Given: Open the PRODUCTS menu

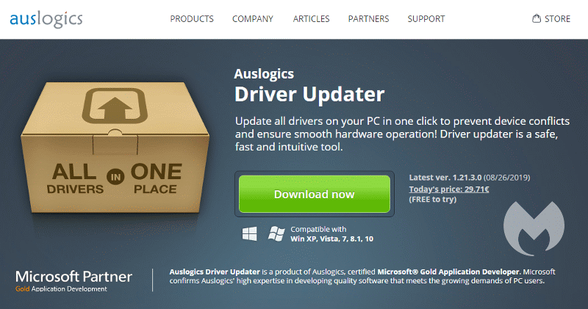Looking at the screenshot, I should tap(192, 19).
